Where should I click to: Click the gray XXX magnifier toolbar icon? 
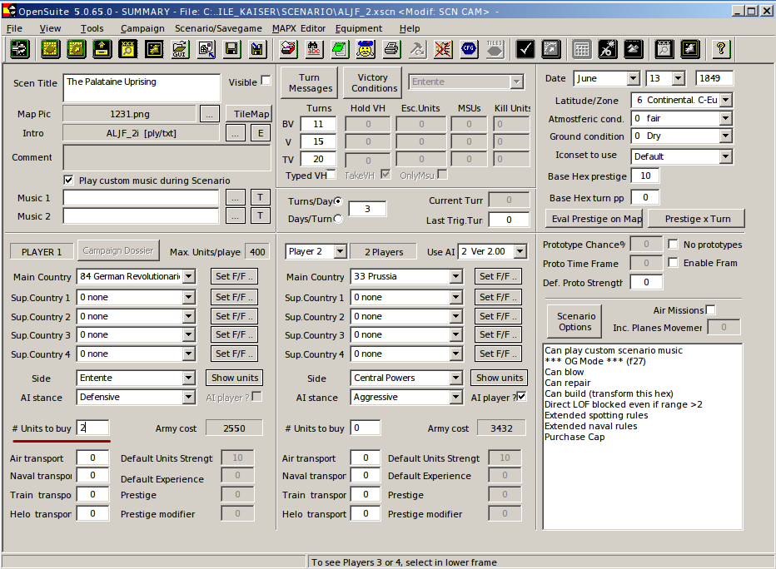(x=664, y=49)
